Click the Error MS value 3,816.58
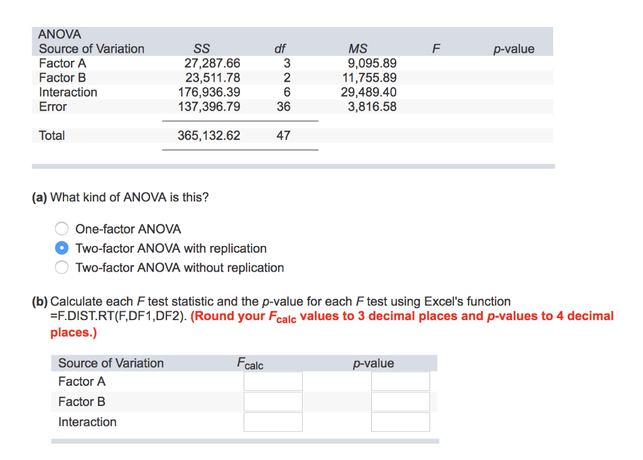The height and width of the screenshot is (460, 643). 372,107
